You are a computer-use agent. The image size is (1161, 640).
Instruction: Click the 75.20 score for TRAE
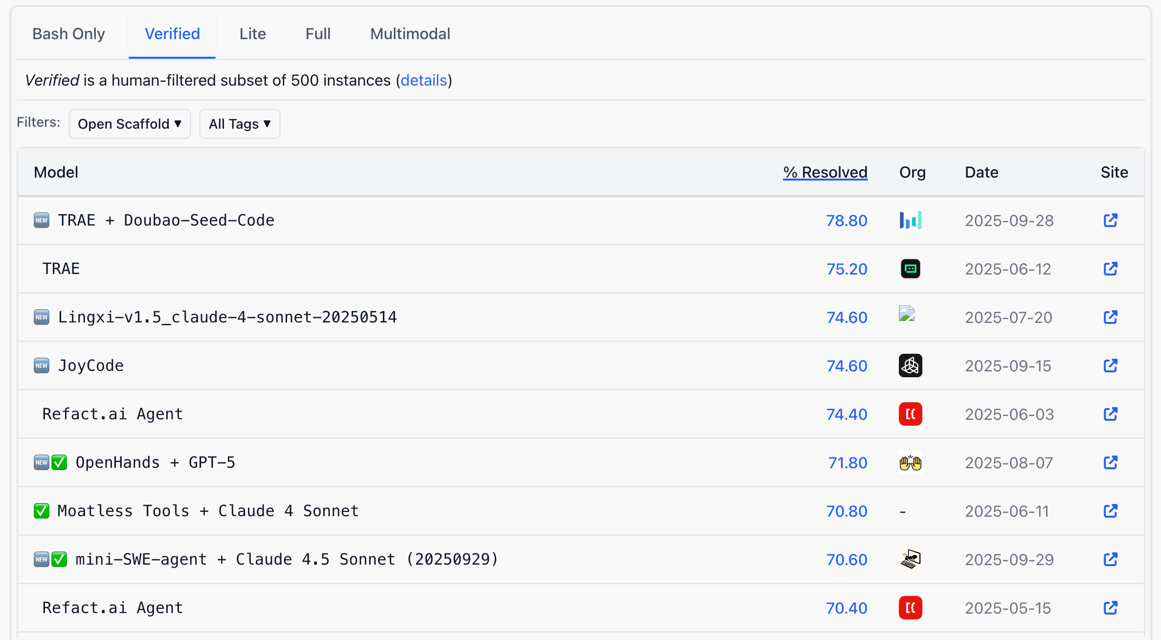(847, 269)
